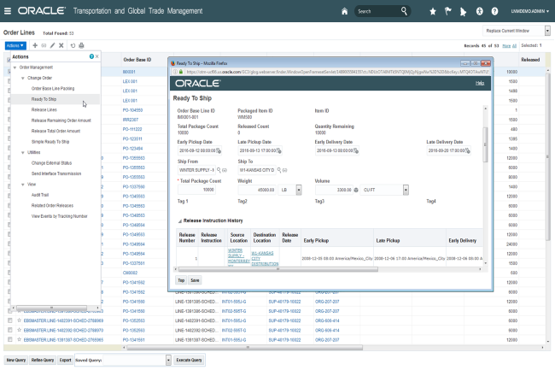The height and width of the screenshot is (370, 555).
Task: Click the Ready To Ship horizontal scrollbar
Action: (277, 269)
